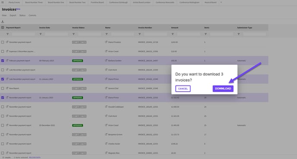Click the download icon above the table
297x159 pixels.
tap(3, 22)
